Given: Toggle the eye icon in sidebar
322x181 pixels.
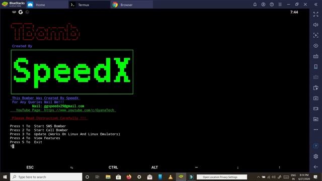Looking at the screenshot, I should 316,46.
